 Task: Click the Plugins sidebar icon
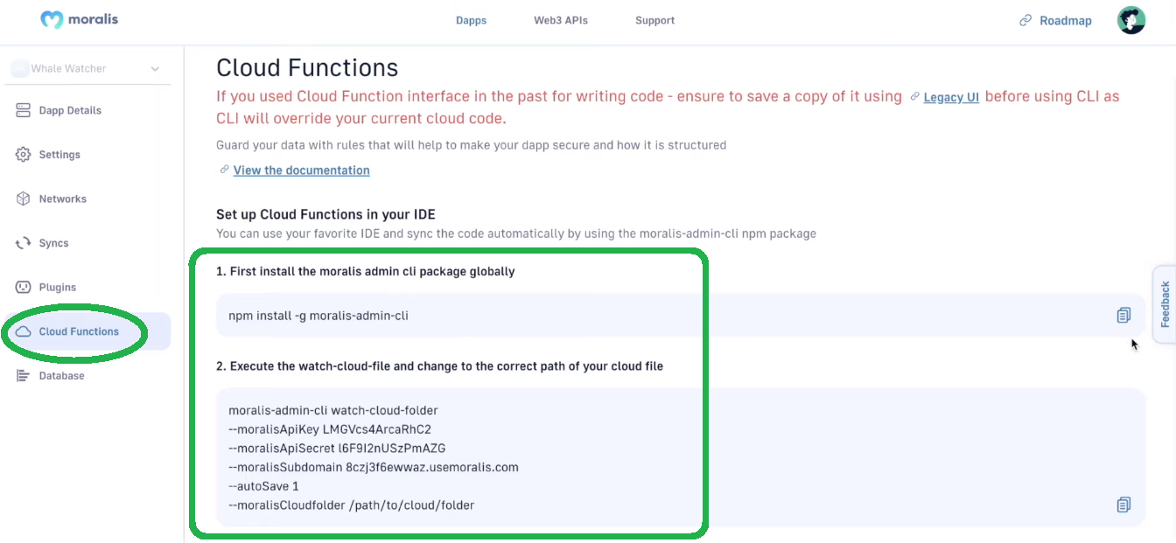coord(24,287)
